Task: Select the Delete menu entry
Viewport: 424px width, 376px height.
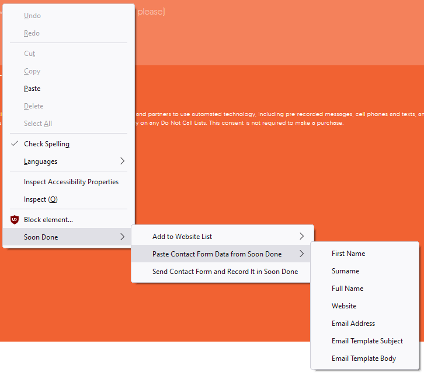Action: [69, 106]
